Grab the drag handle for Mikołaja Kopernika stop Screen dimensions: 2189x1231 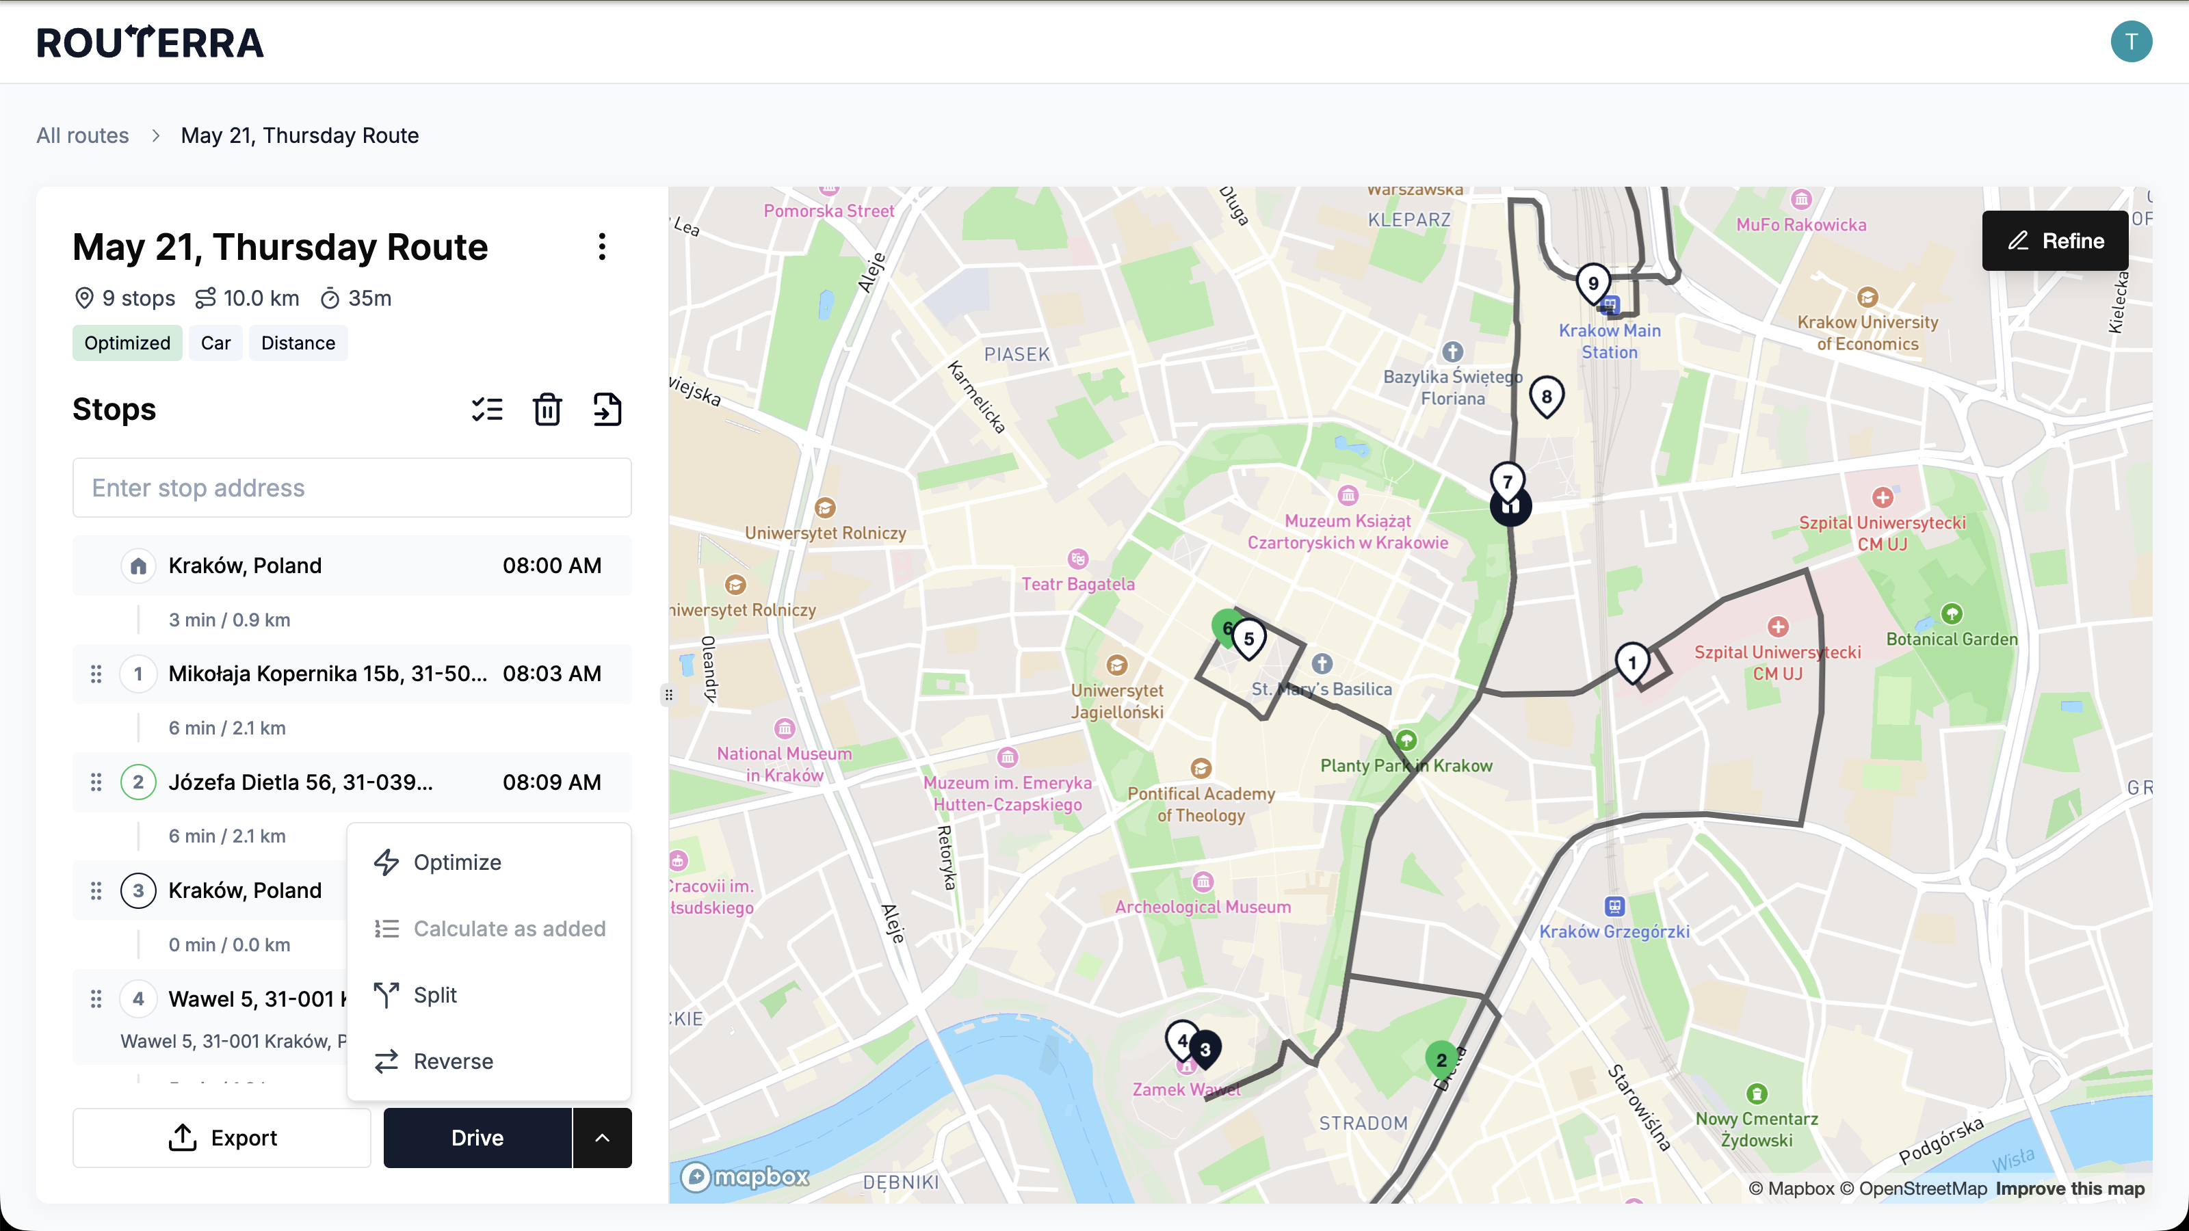pyautogui.click(x=96, y=674)
